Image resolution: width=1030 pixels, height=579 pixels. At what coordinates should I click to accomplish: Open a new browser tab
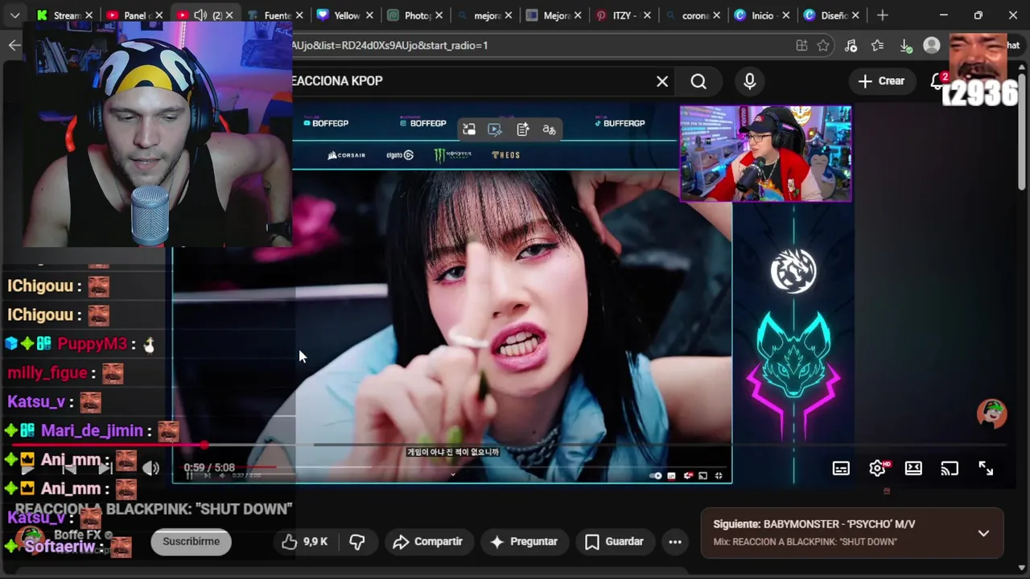click(883, 15)
